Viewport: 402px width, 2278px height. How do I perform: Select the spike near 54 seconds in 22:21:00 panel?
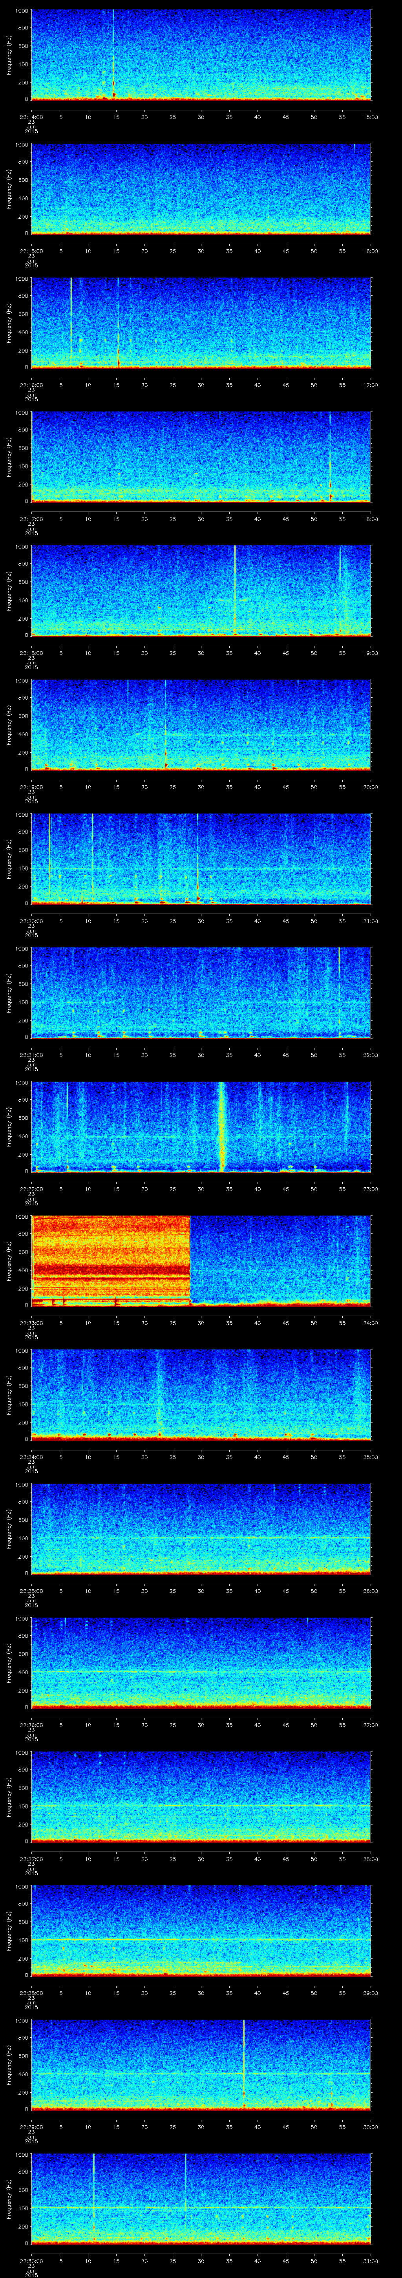(339, 992)
